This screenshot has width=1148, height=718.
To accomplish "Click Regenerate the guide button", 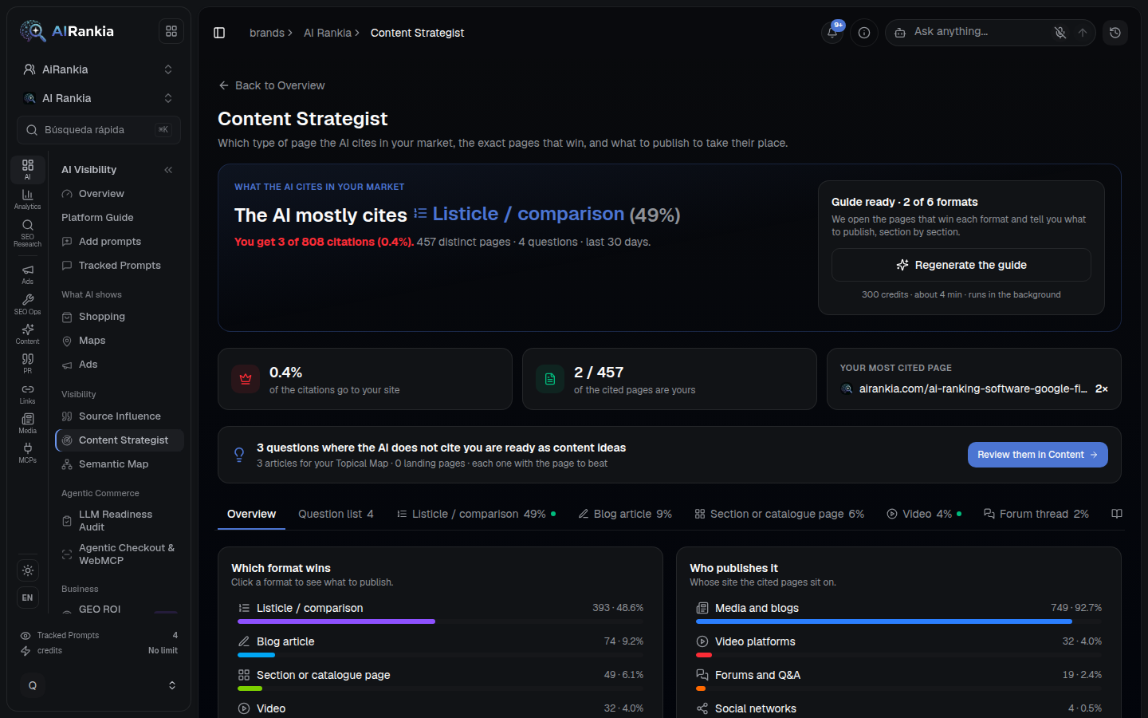I will 961,265.
